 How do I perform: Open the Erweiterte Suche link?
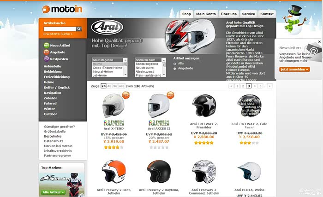58,34
